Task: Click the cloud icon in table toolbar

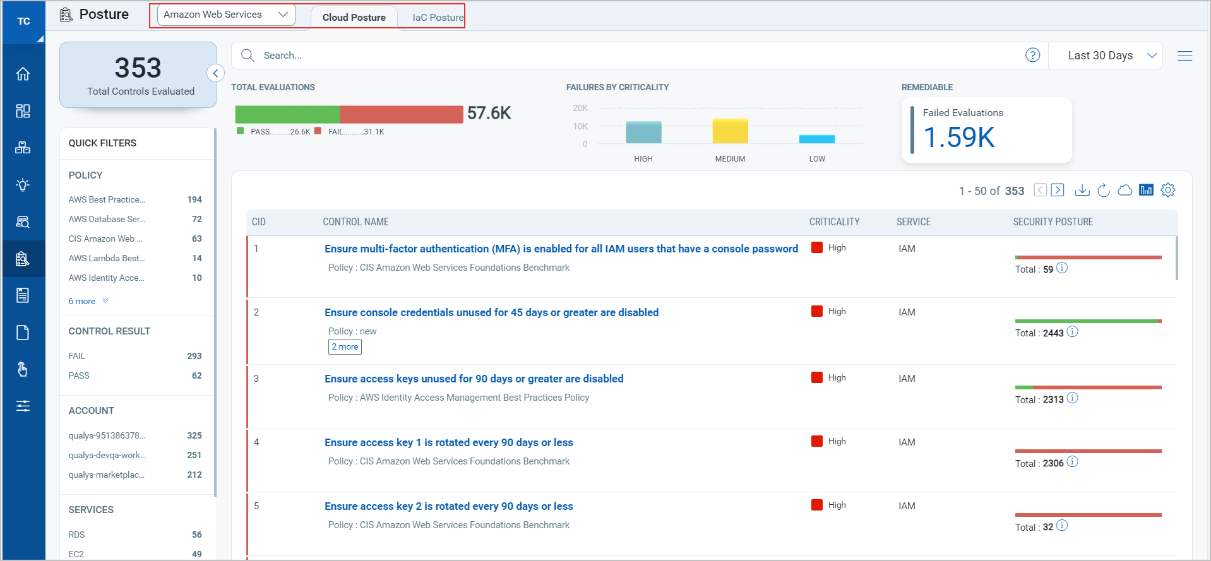Action: click(x=1124, y=190)
